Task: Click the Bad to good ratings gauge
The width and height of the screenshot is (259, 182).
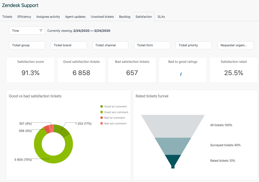Action: click(x=182, y=73)
